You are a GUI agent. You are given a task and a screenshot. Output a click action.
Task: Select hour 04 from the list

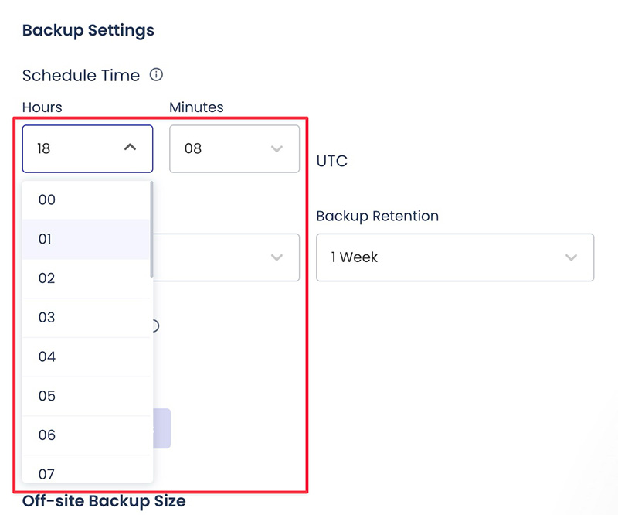click(86, 356)
